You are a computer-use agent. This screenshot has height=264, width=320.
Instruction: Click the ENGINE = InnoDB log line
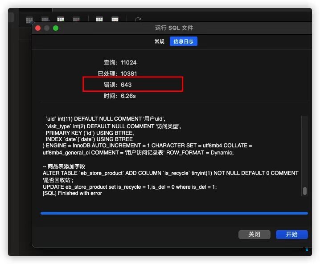pyautogui.click(x=148, y=146)
